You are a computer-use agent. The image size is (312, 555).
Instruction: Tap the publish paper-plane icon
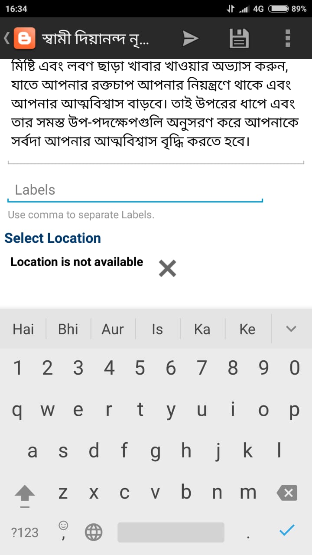tap(190, 39)
